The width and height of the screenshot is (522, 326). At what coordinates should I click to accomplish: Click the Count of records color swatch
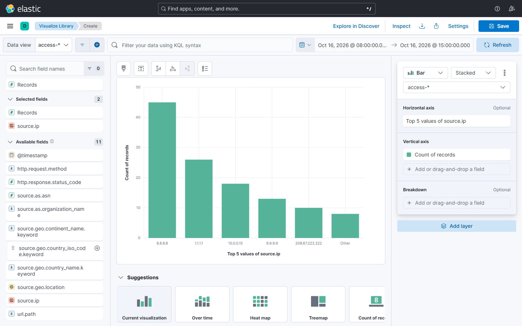(409, 155)
